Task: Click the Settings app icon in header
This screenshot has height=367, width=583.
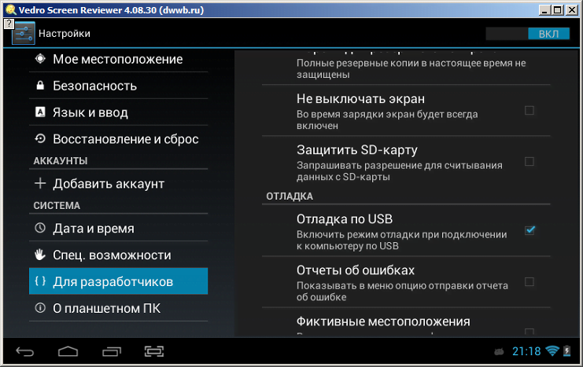Action: pyautogui.click(x=23, y=34)
